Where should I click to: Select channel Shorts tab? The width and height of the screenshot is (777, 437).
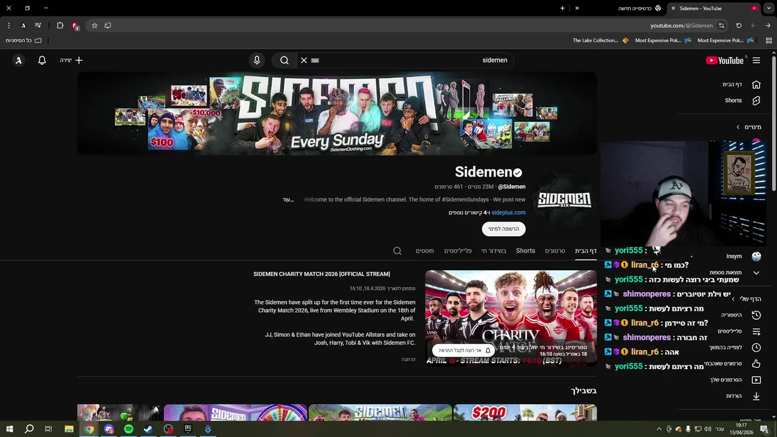(526, 251)
